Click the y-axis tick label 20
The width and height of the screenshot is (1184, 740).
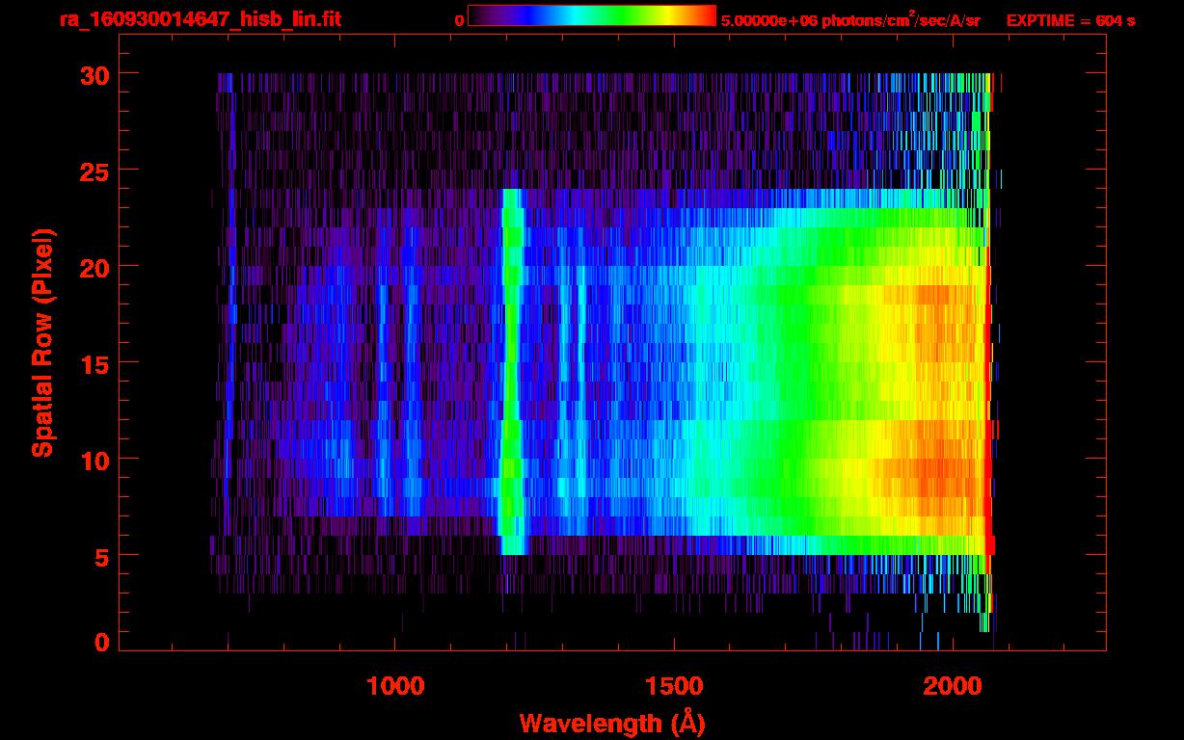(94, 267)
